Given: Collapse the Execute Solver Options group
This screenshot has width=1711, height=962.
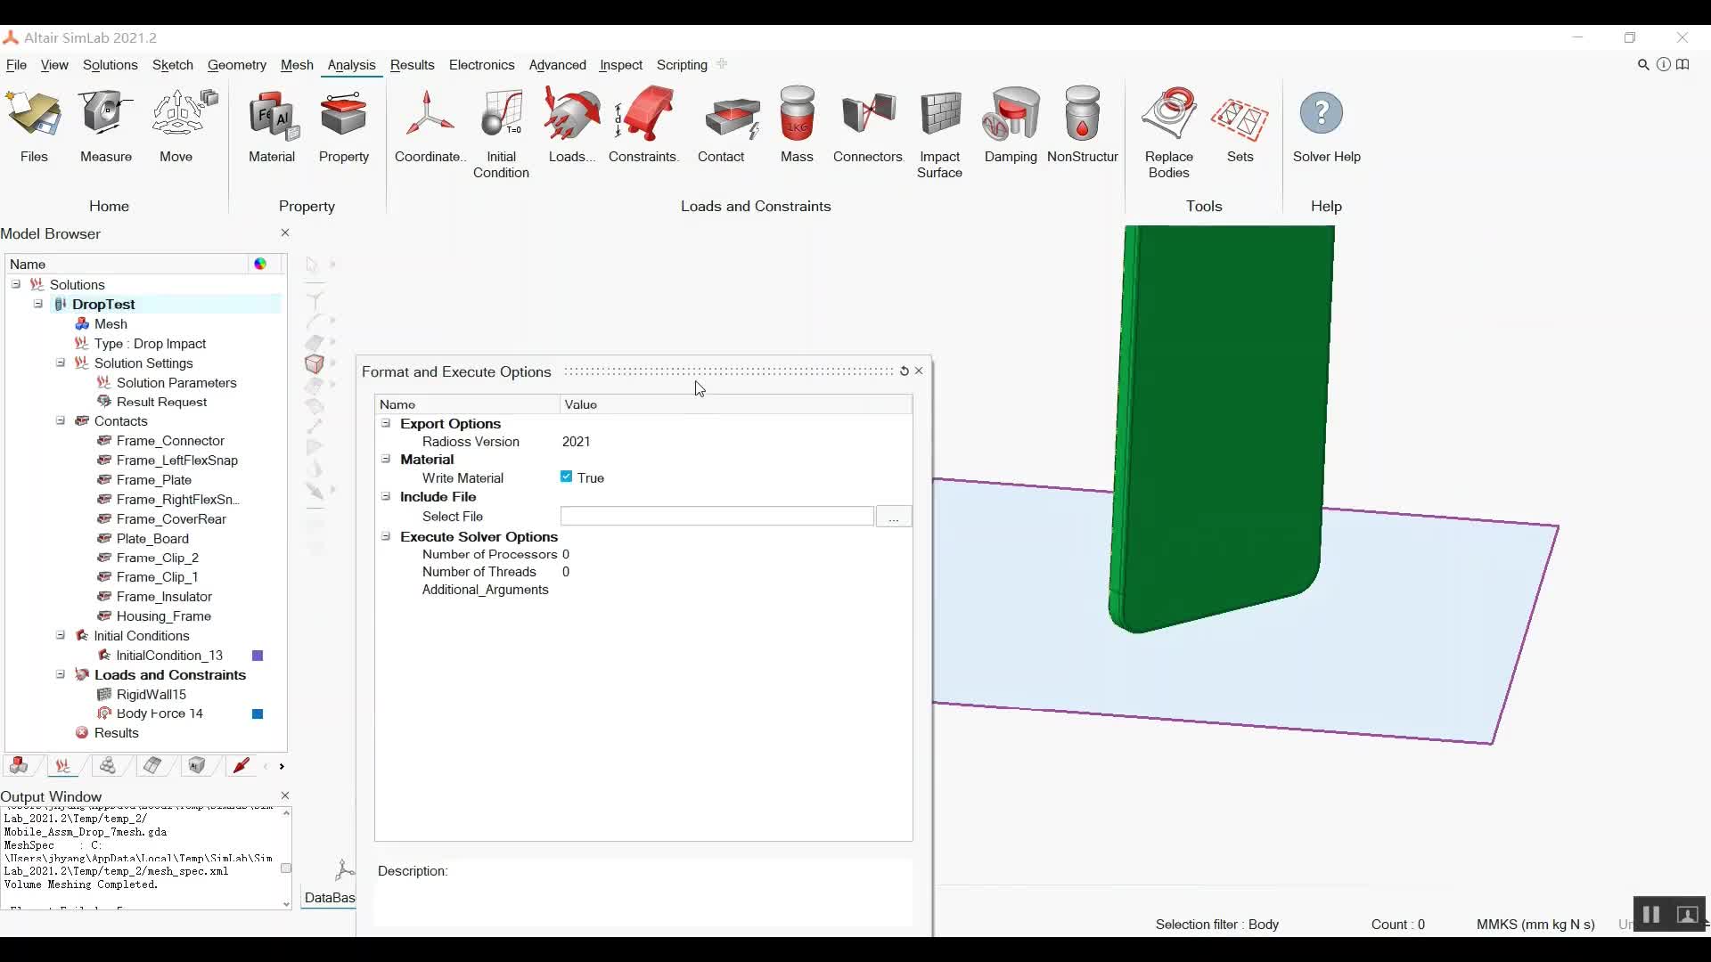Looking at the screenshot, I should [386, 537].
